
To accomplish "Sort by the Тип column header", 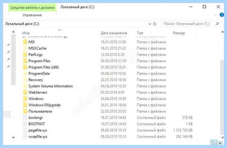I will (x=140, y=33).
